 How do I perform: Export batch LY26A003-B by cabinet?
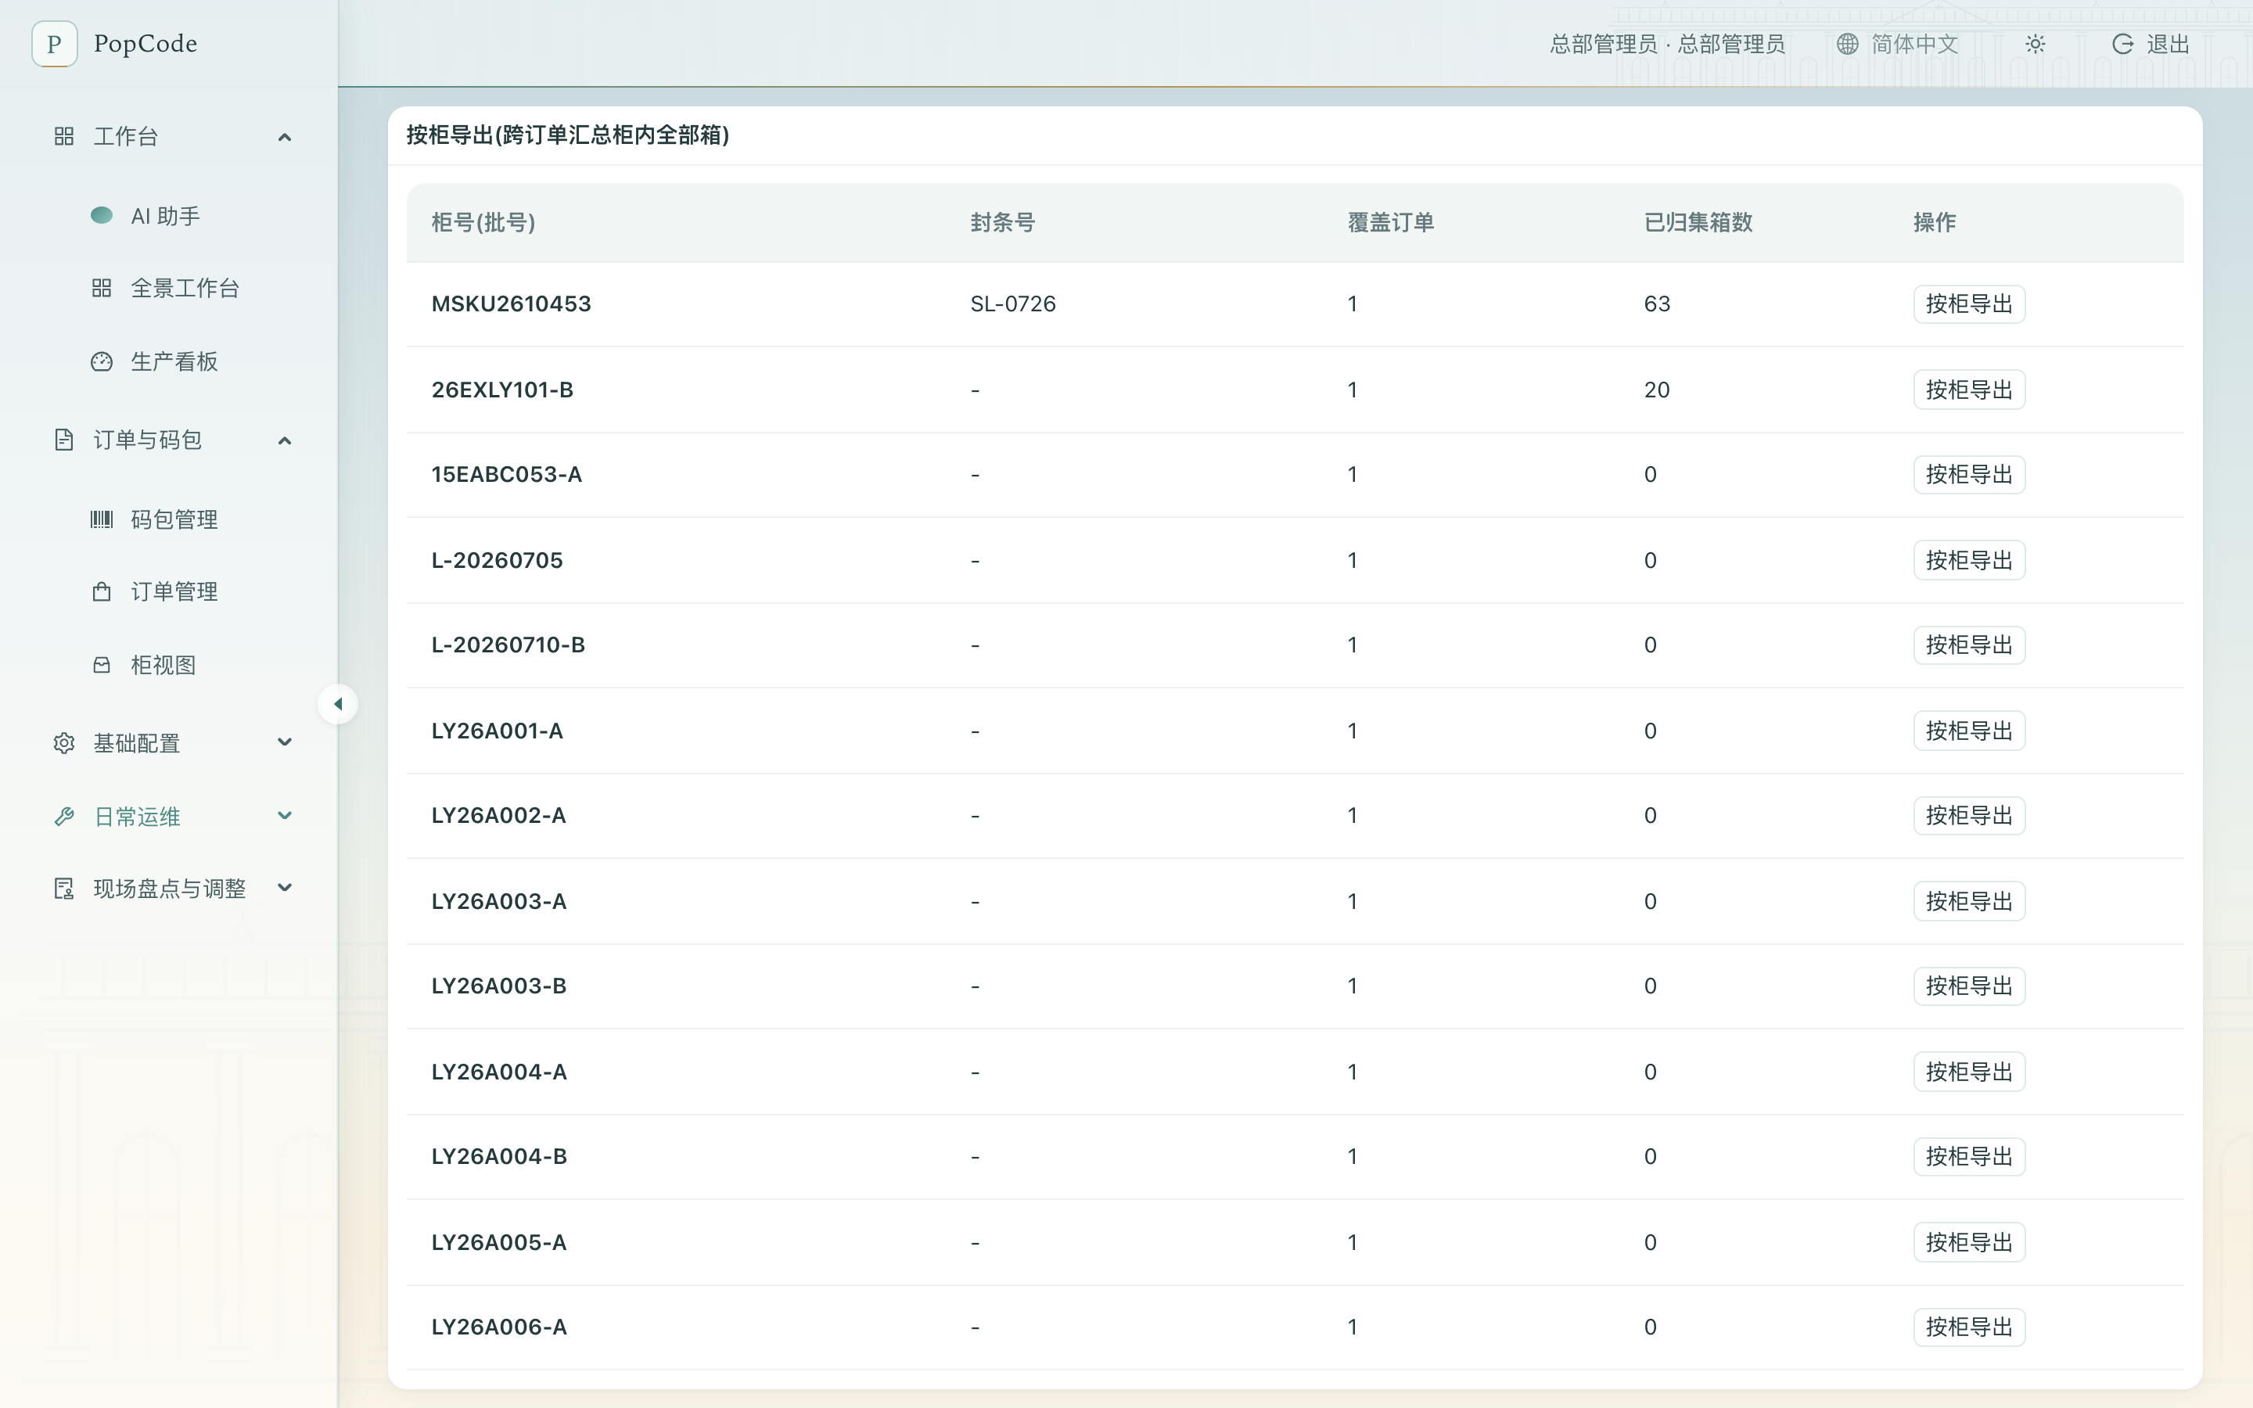click(1969, 986)
